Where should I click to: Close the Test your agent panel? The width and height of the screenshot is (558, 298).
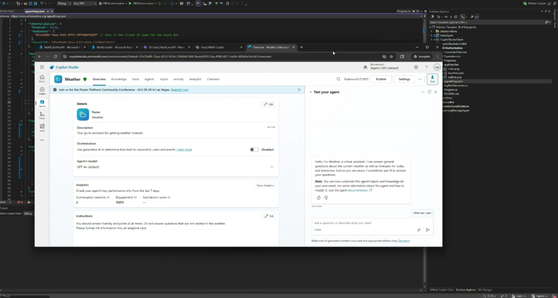tap(435, 92)
